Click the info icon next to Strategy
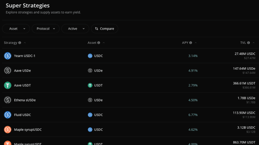Viewport: 259px width, 145px height. 20,43
